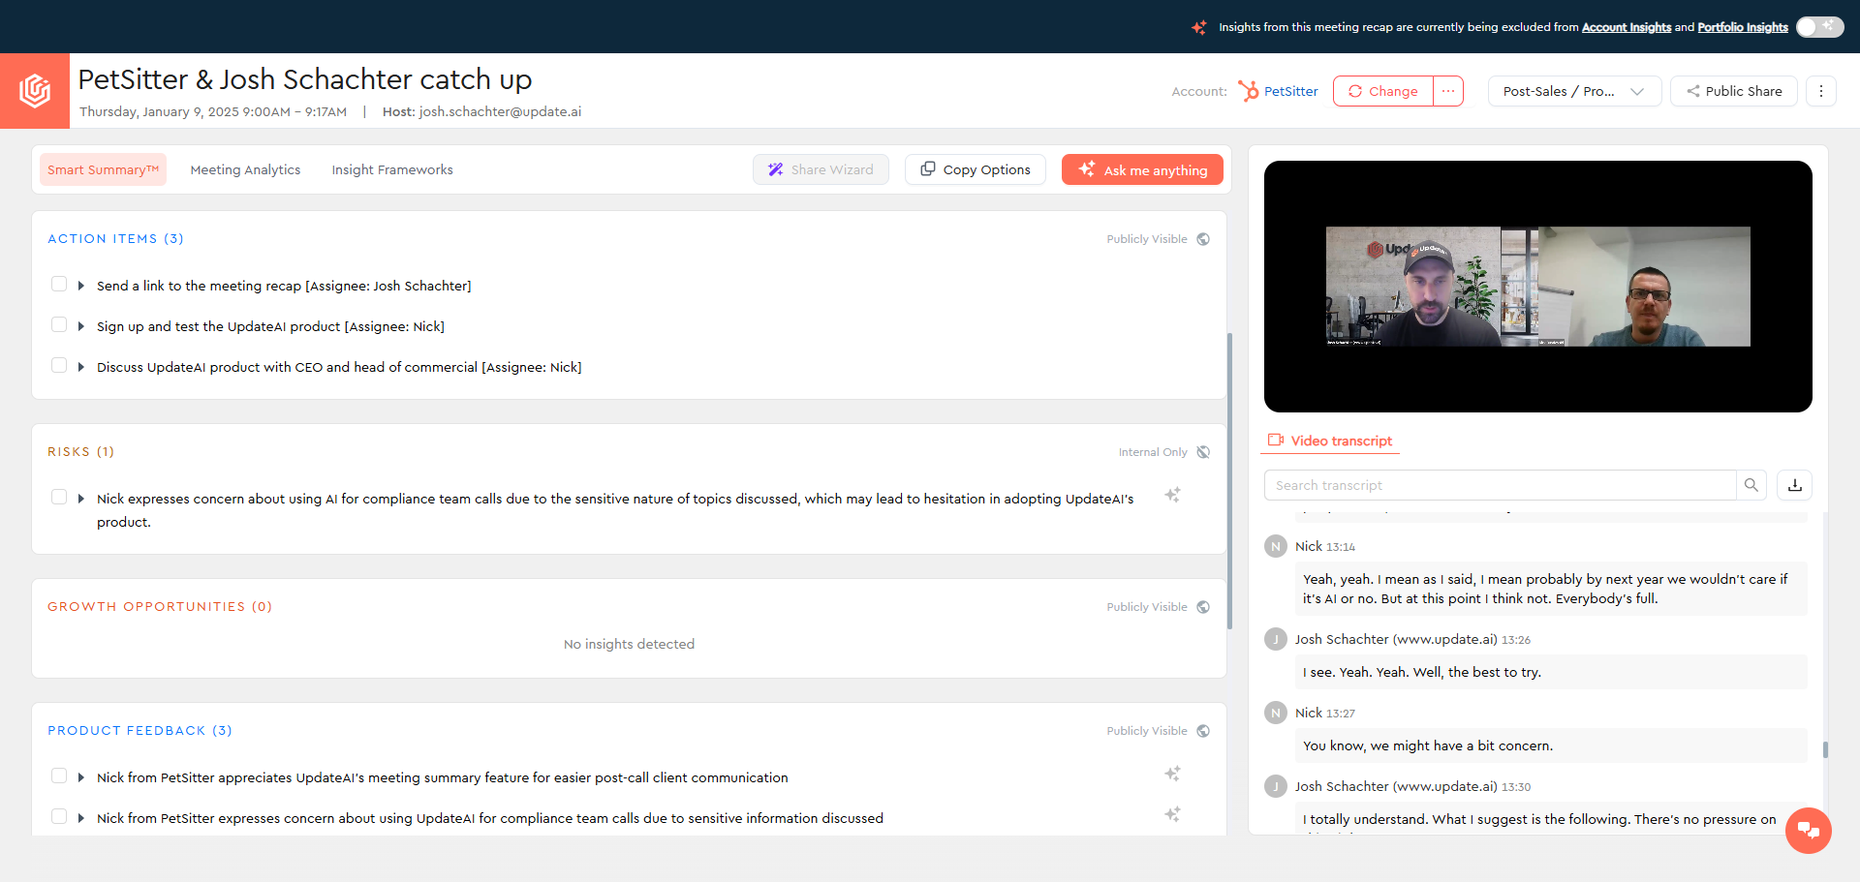Click the sparkle icon in top insights banner
Viewport: 1860px width, 882px height.
point(1199,27)
